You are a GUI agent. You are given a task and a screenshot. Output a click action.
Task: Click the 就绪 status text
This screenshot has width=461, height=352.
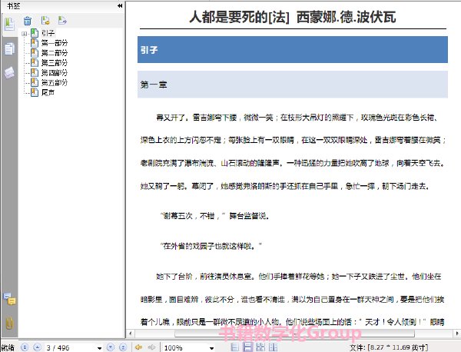[x=8, y=348]
